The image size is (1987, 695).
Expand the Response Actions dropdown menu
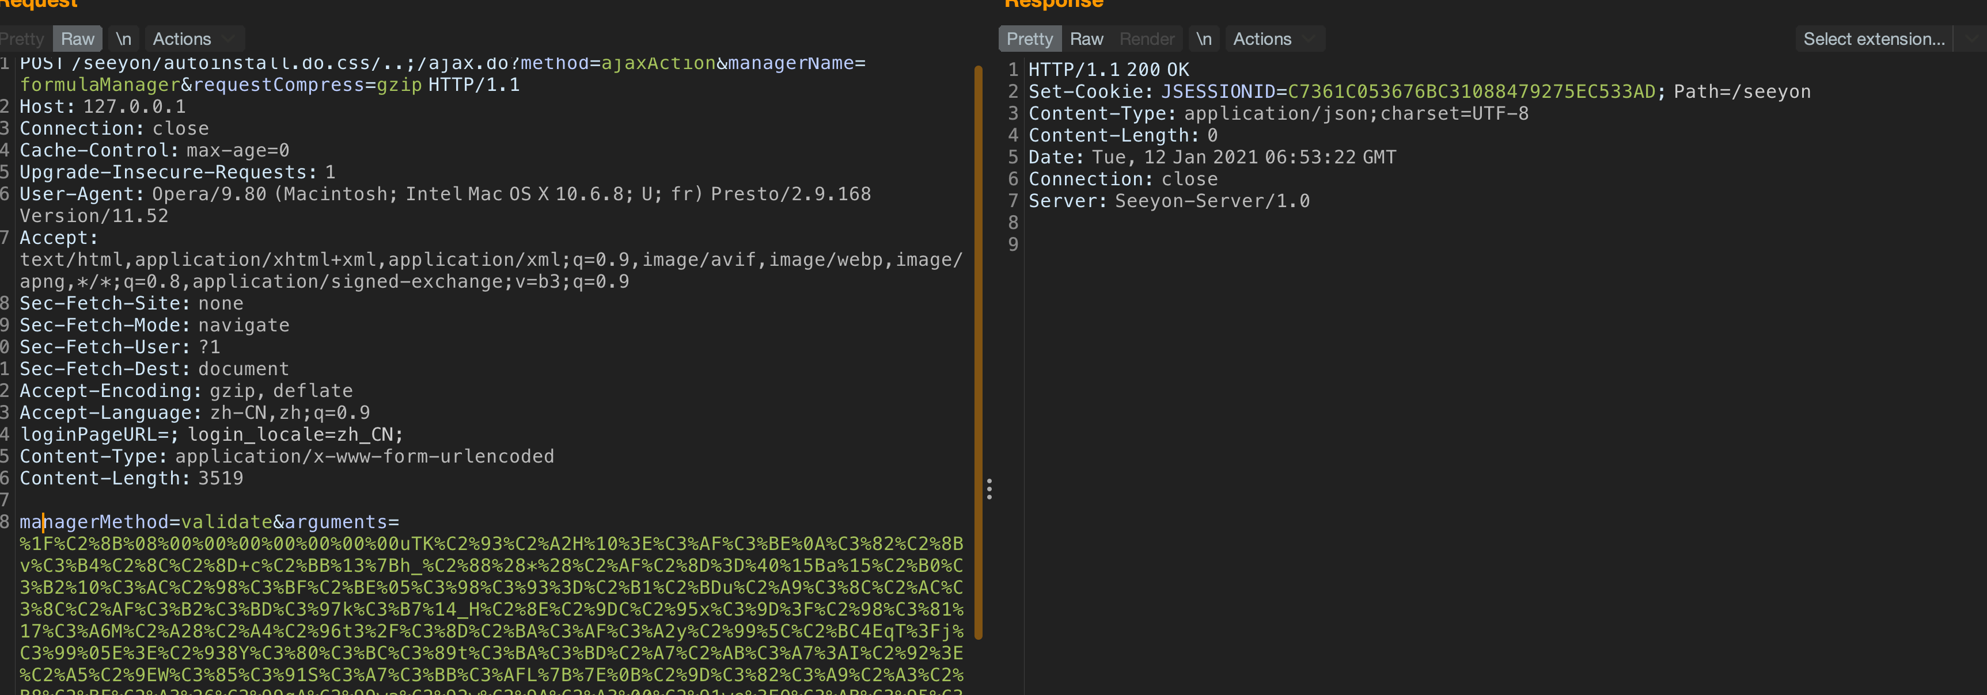(1273, 39)
